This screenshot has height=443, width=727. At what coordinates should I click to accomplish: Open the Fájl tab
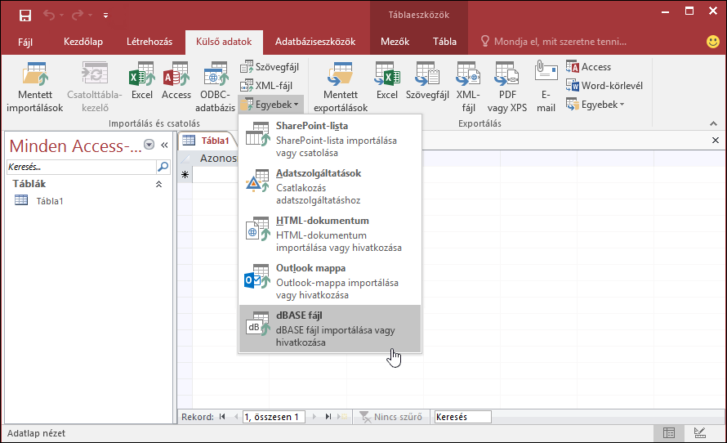pyautogui.click(x=25, y=42)
